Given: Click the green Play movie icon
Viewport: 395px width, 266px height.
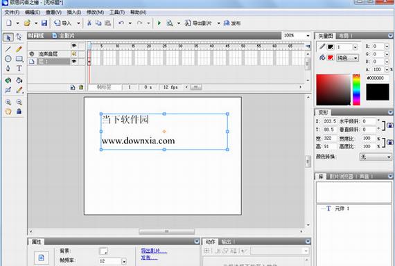Looking at the screenshot, I should click(159, 23).
